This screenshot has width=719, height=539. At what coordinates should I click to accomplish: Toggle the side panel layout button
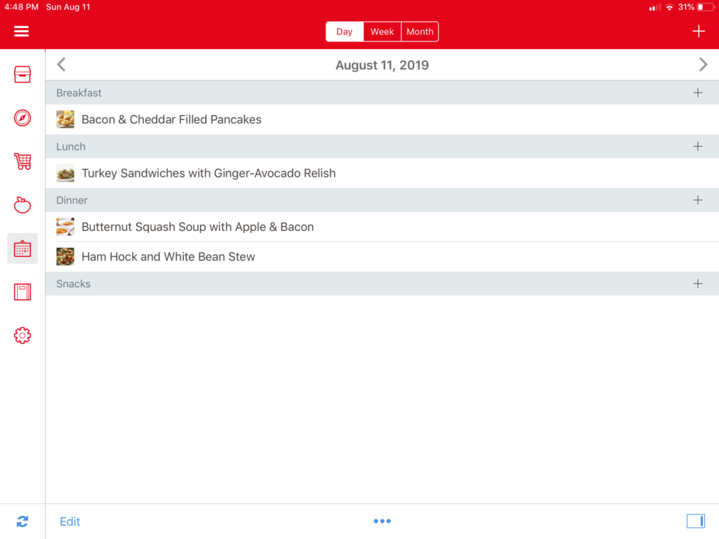pyautogui.click(x=695, y=521)
